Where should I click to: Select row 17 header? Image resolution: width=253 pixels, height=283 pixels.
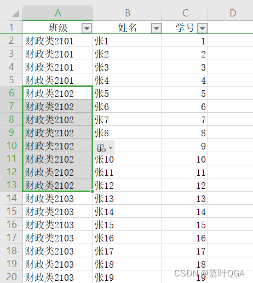tap(12, 238)
